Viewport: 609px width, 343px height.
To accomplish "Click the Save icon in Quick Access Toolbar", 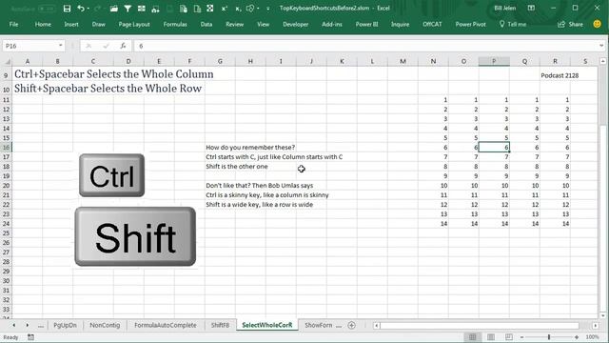I will (67, 9).
